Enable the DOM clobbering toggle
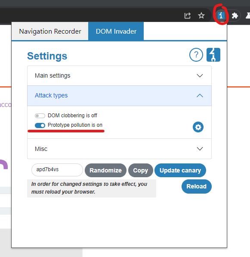 click(40, 116)
